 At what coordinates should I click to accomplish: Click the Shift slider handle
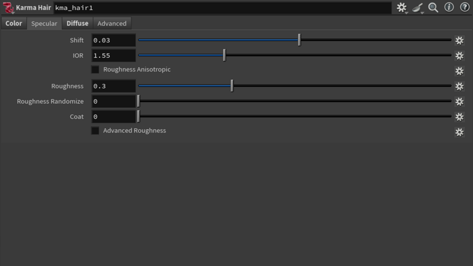299,40
